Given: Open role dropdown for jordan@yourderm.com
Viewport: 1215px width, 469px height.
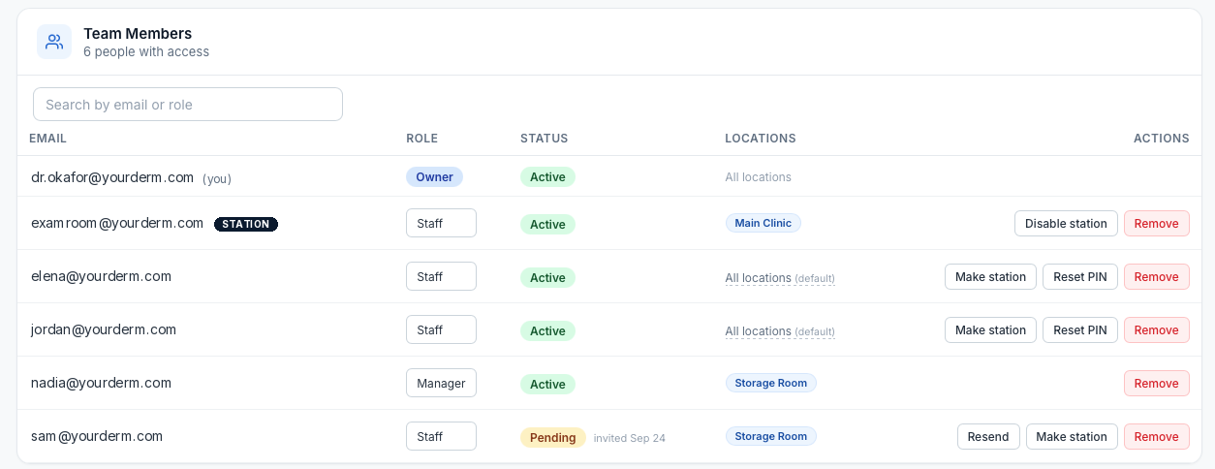Looking at the screenshot, I should pos(441,329).
